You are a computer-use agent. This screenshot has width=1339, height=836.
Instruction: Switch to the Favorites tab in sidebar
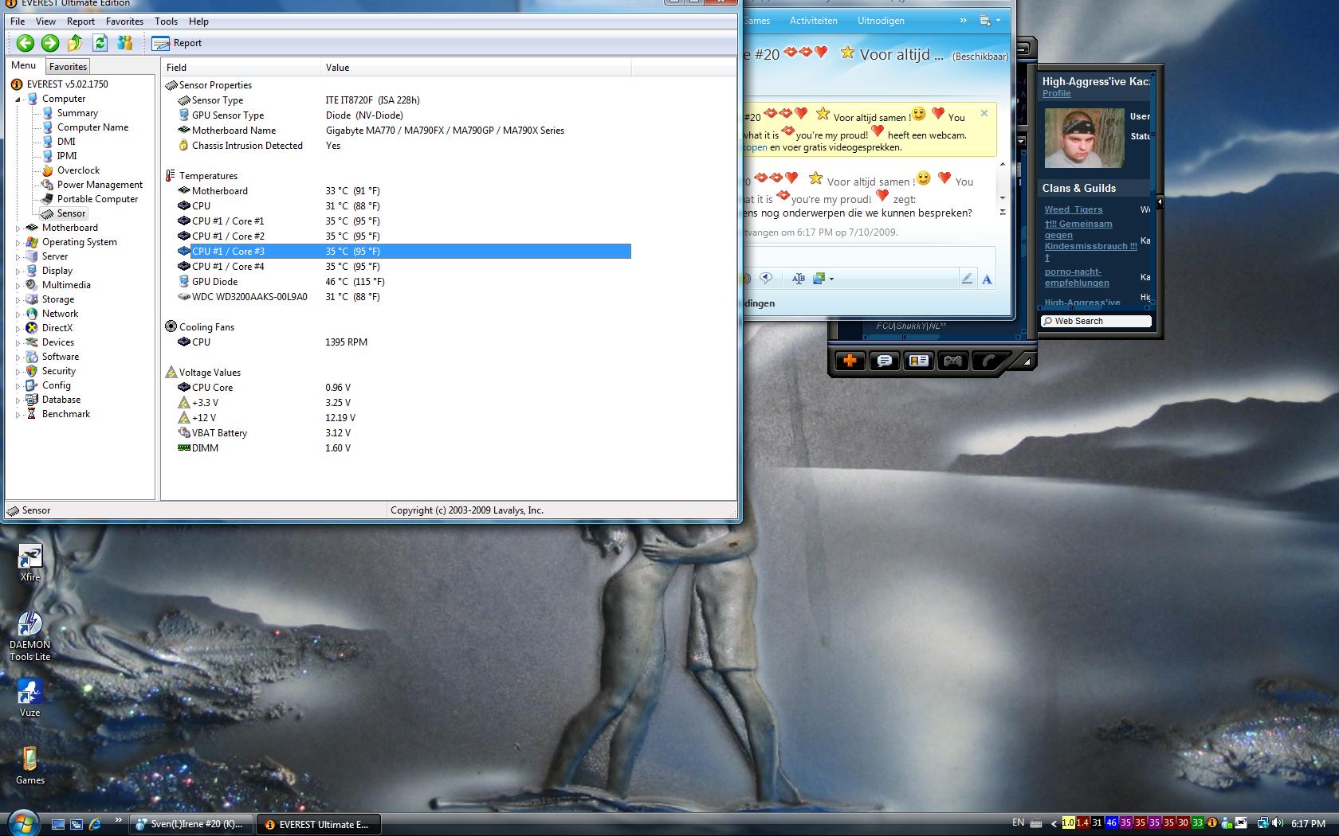coord(68,67)
